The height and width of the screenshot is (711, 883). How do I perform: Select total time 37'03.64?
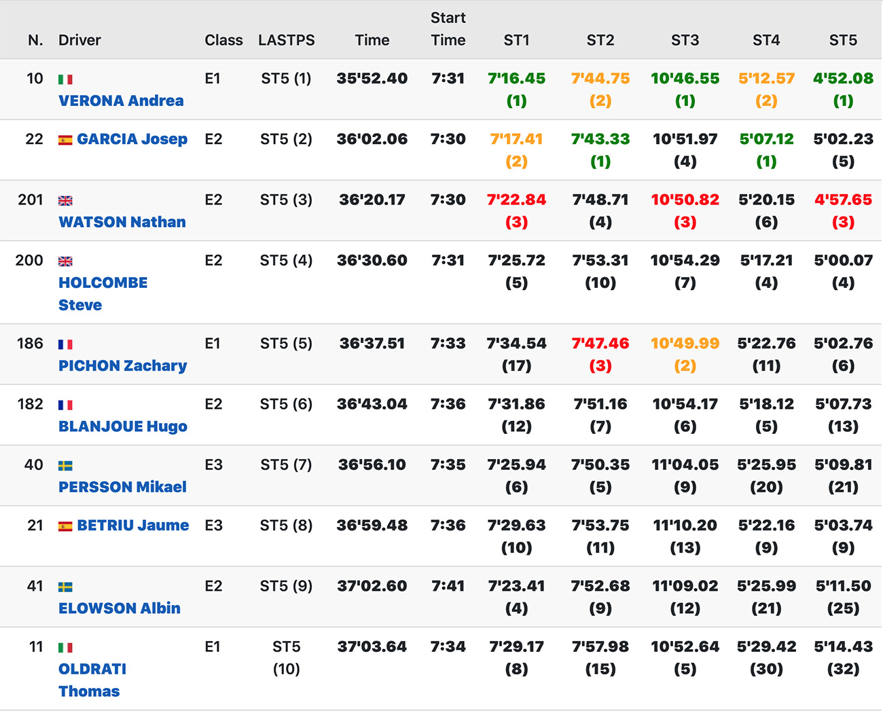(372, 646)
